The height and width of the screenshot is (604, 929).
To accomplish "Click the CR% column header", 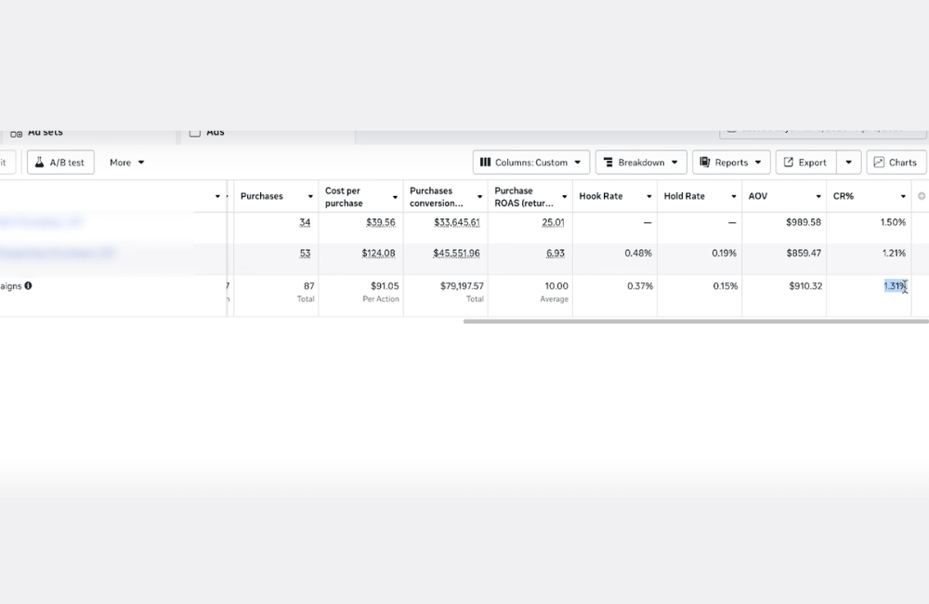I will (x=844, y=196).
